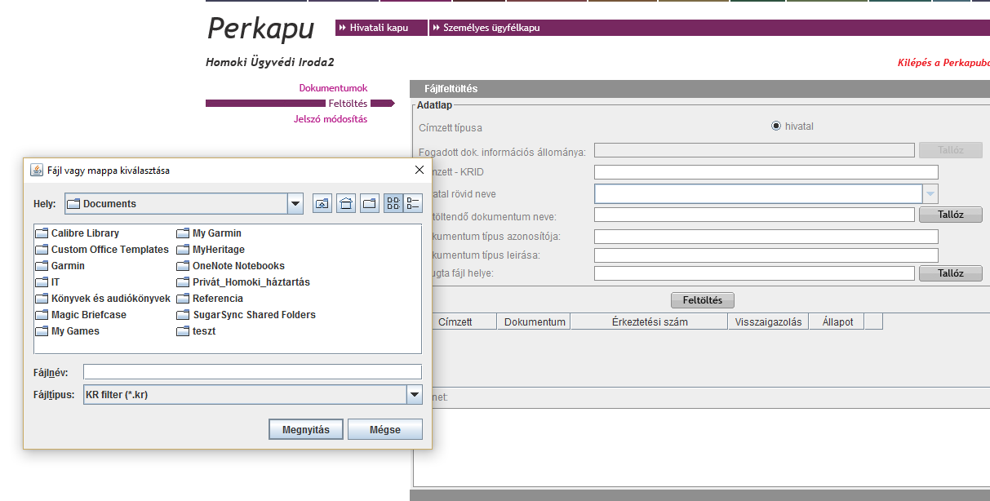Select the hivatal radio button
Screen dimensions: 990x501
(776, 126)
